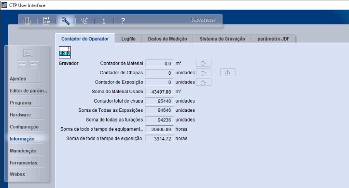
Task: Open the info toolbar icon
Action: point(104,21)
